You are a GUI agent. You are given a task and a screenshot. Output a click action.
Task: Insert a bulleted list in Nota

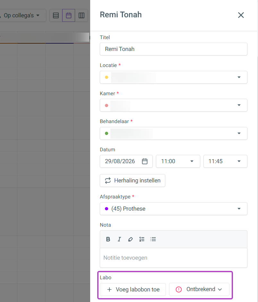(x=153, y=239)
